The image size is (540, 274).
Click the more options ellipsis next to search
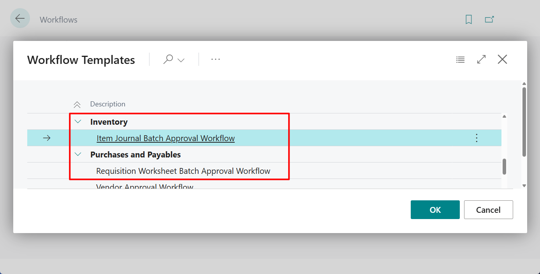coord(216,59)
